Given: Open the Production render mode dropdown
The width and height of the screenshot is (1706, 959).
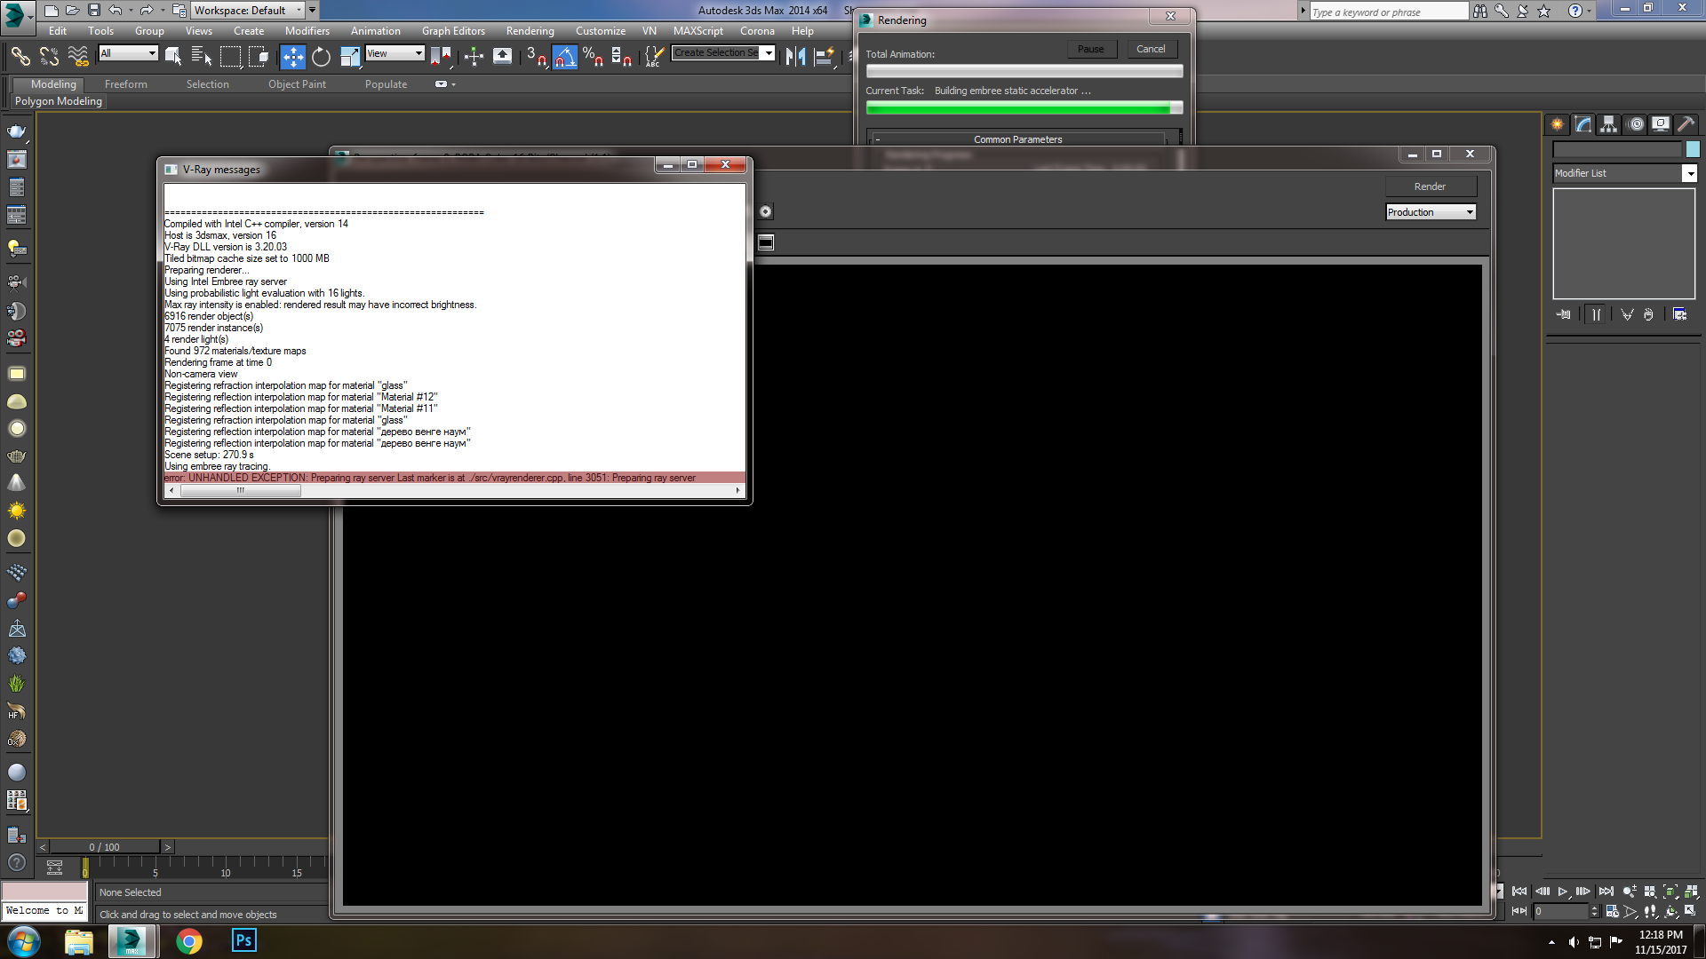Looking at the screenshot, I should pyautogui.click(x=1431, y=212).
